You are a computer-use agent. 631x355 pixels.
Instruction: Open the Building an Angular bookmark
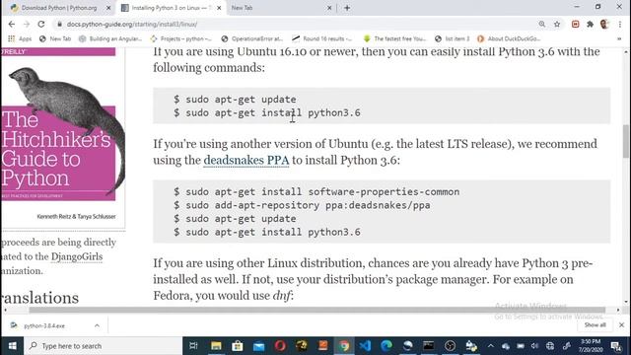tap(110, 38)
